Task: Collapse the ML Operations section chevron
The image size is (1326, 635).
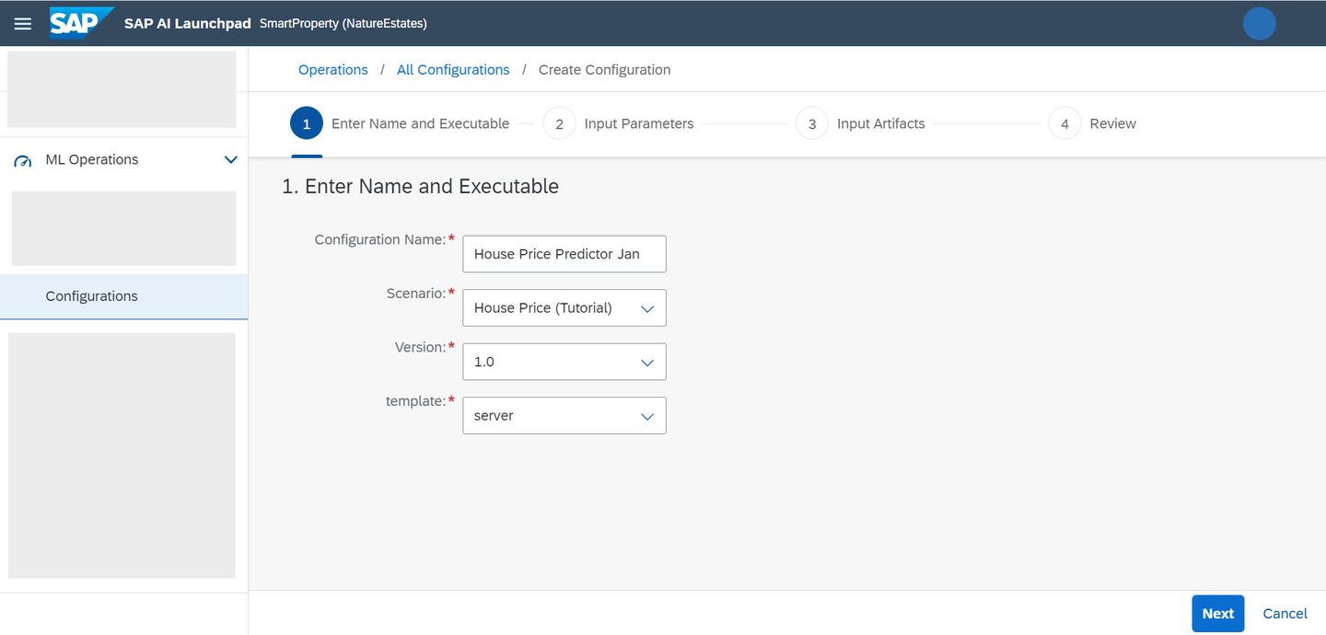Action: tap(231, 159)
